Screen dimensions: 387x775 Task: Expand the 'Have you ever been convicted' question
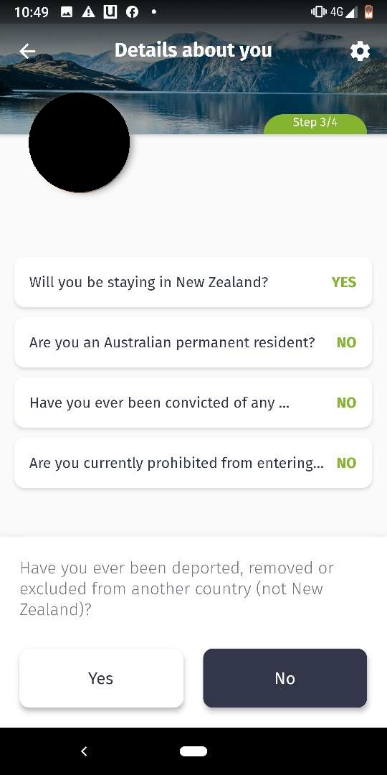click(x=193, y=403)
